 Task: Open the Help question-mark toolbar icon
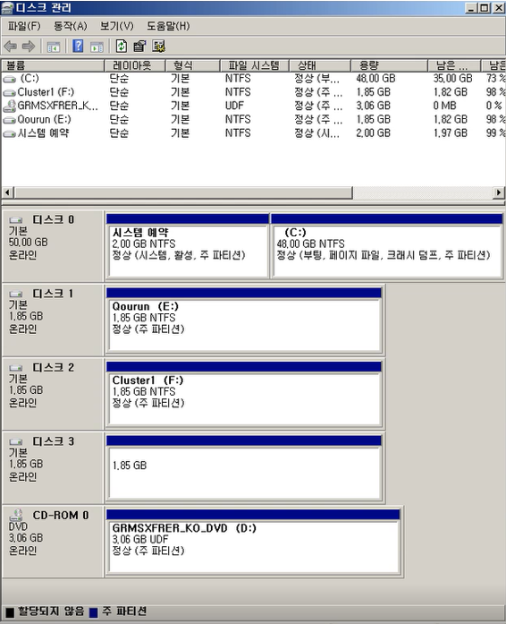click(x=78, y=47)
